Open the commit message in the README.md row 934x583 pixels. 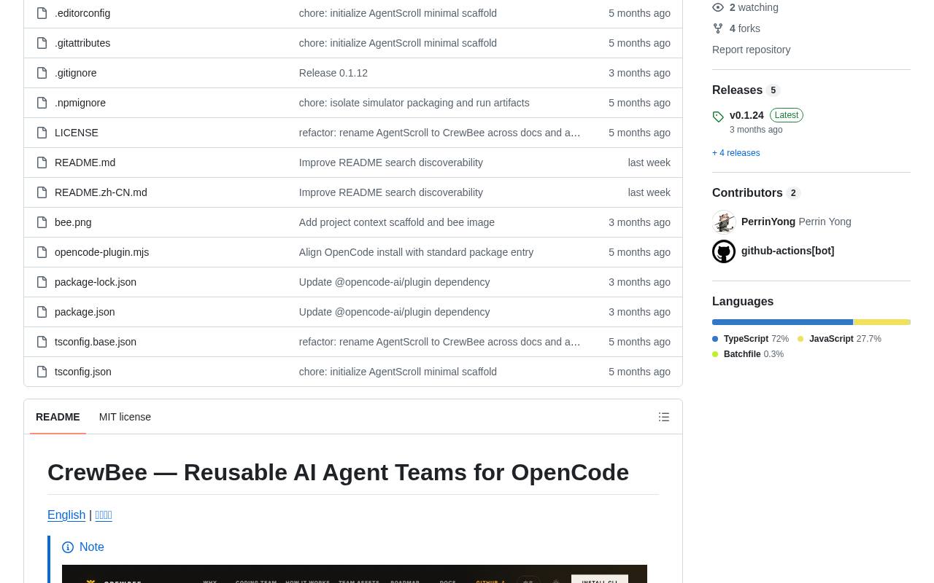pyautogui.click(x=390, y=163)
